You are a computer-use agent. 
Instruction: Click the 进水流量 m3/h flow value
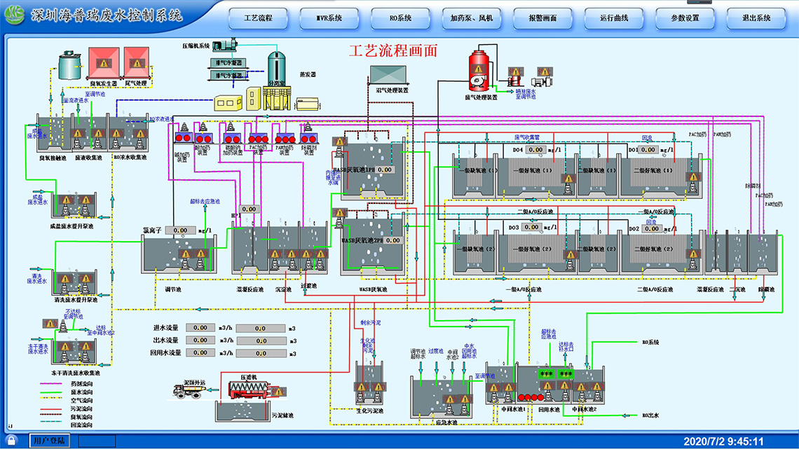[x=200, y=327]
